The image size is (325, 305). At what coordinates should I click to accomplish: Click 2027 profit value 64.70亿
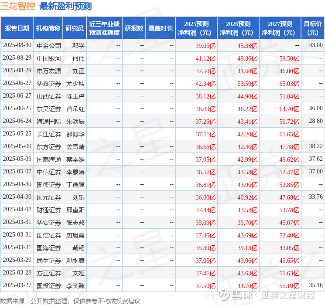289,109
